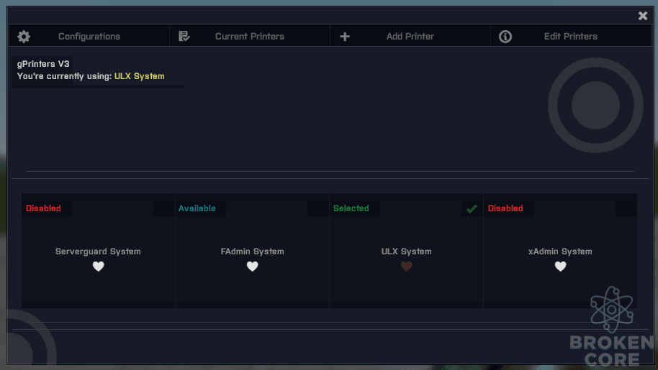
Task: Switch to the Current Printers tab
Action: click(x=250, y=36)
